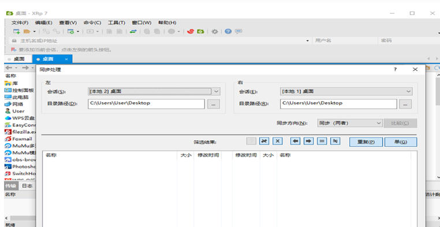Click the open session folder icon
The width and height of the screenshot is (440, 227).
tap(27, 31)
